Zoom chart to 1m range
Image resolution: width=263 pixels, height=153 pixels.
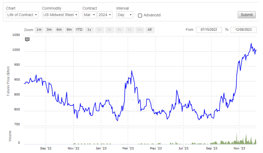coord(39,30)
